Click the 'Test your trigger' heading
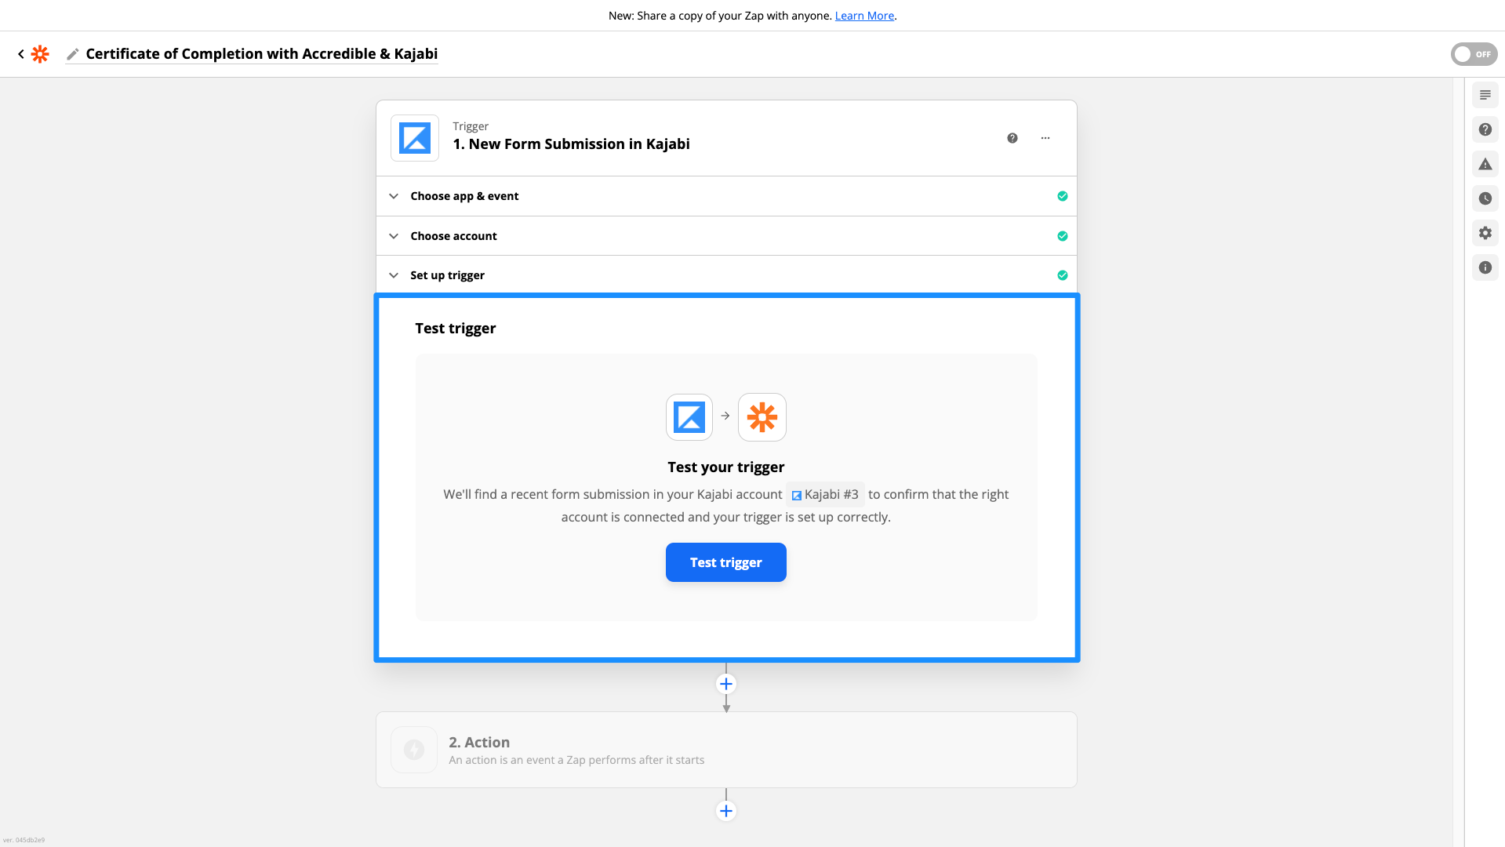 [726, 467]
